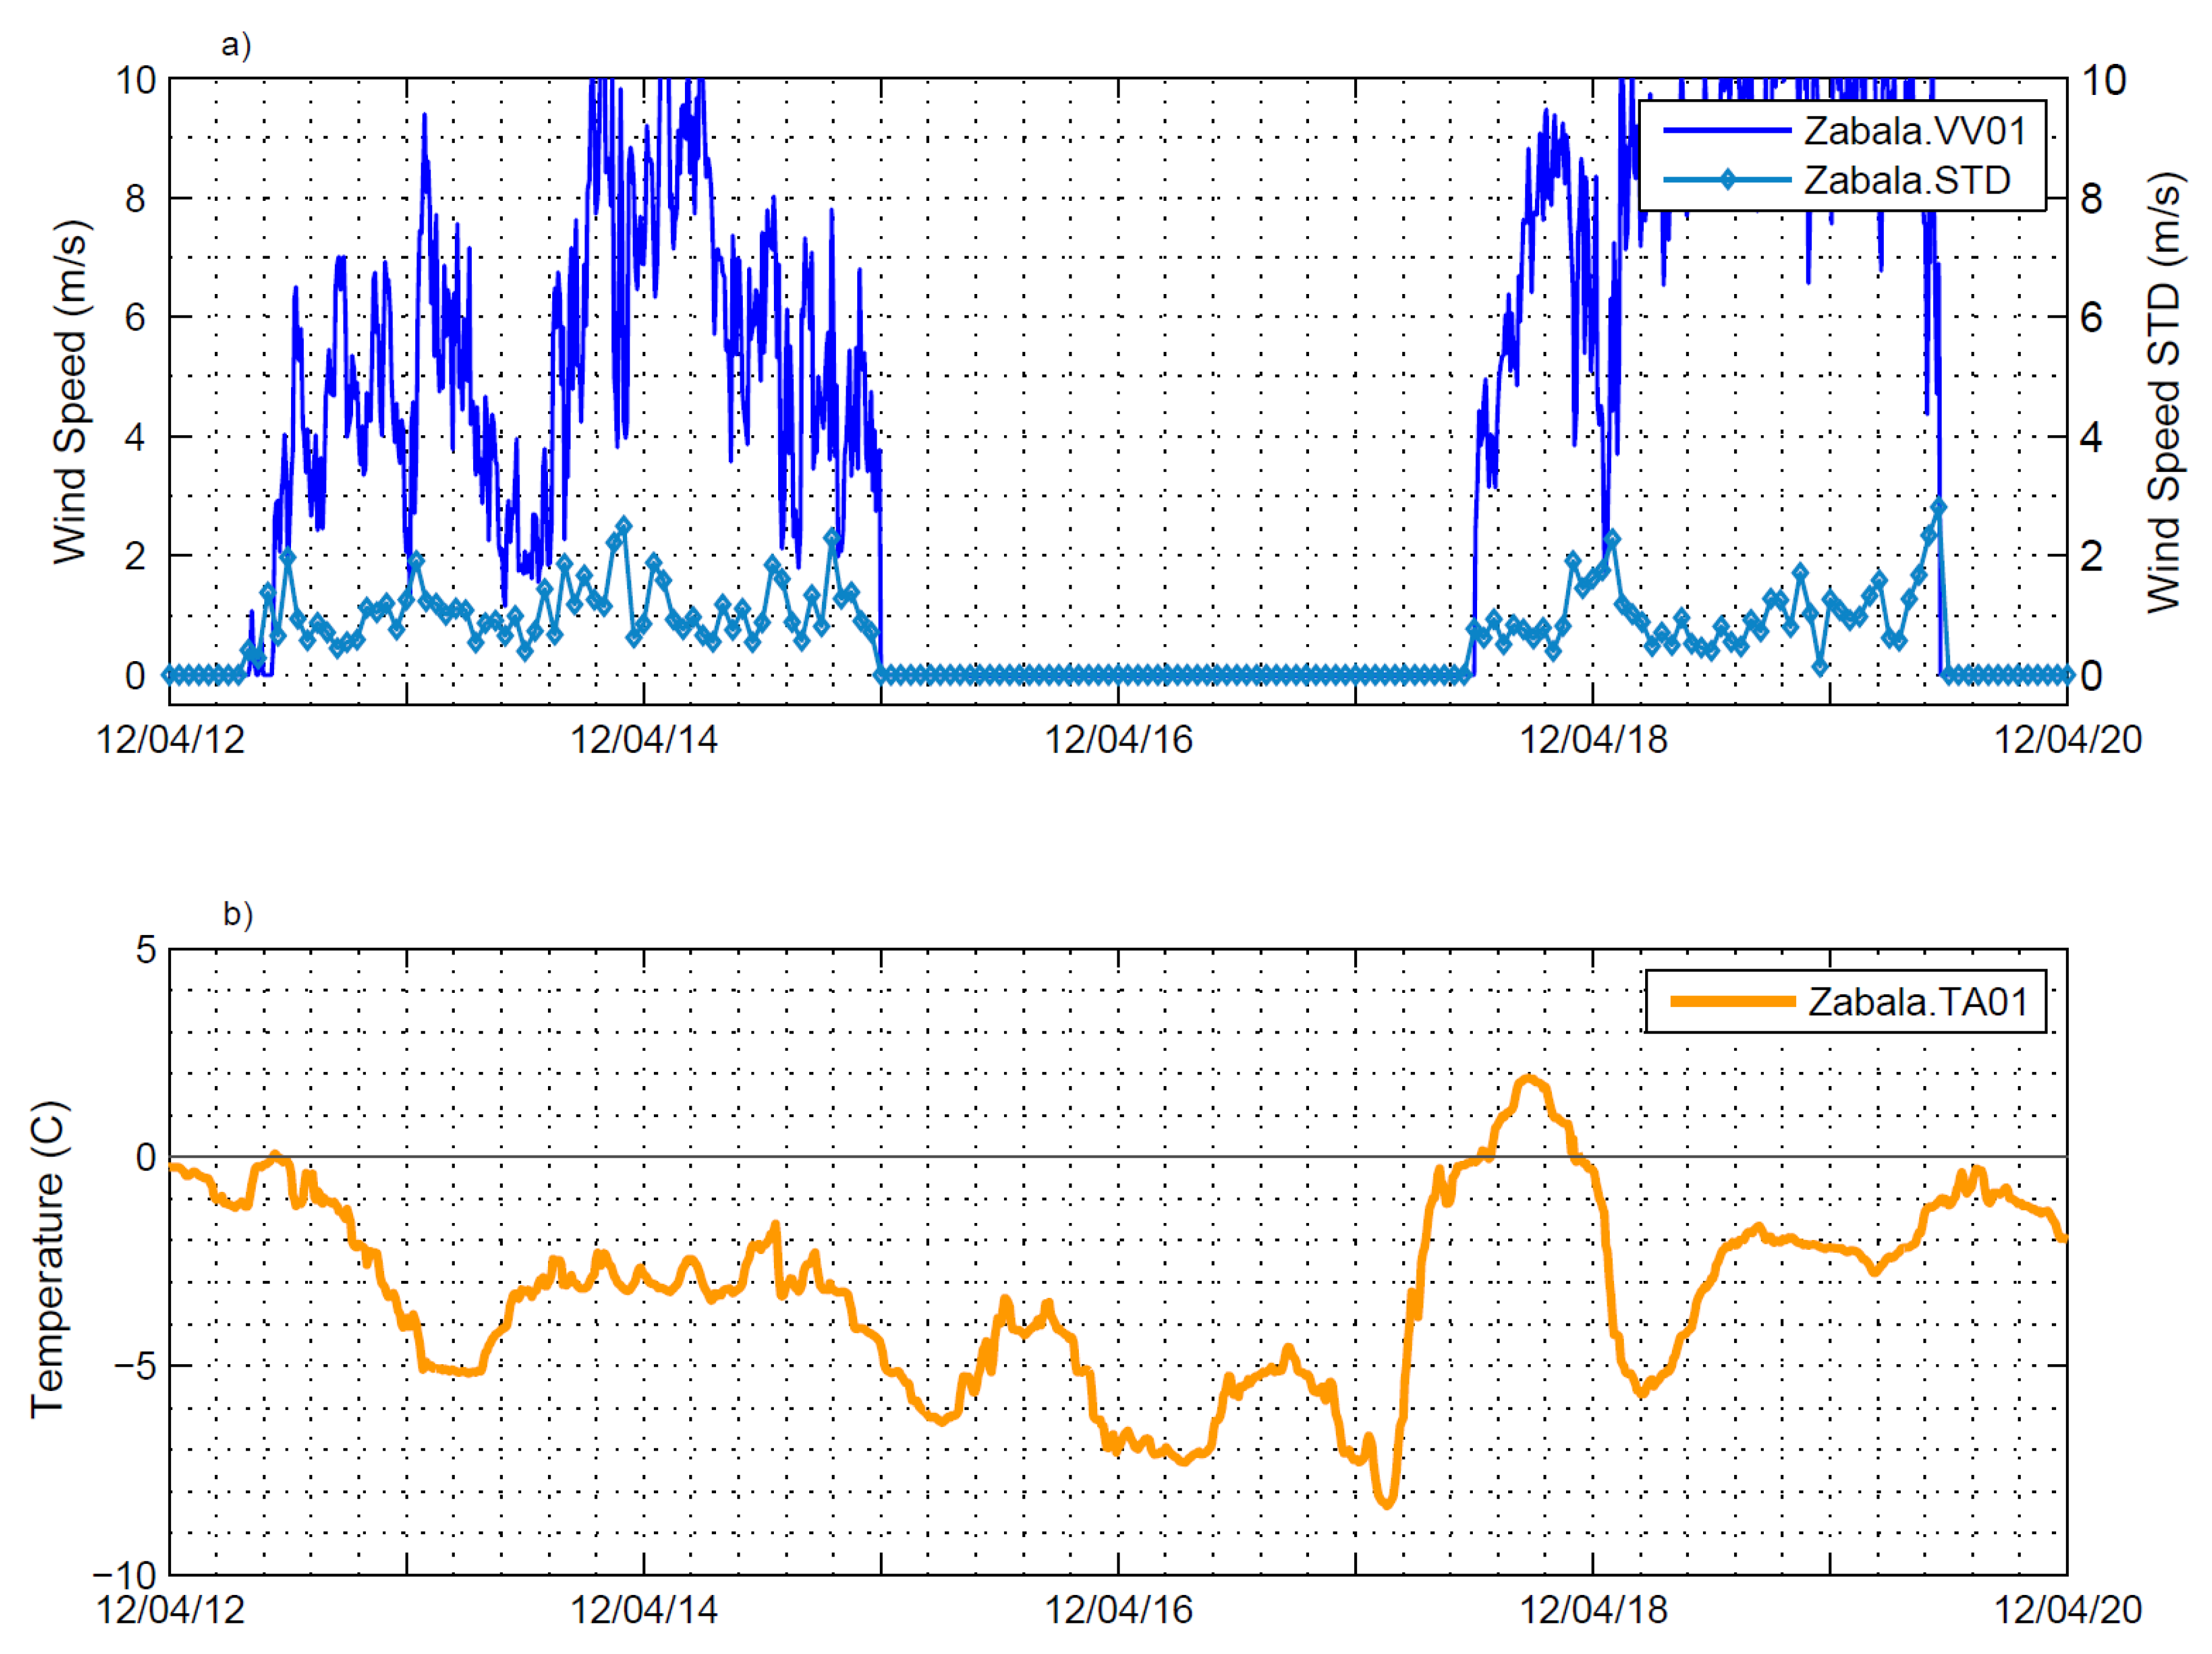Click panel label b)
Viewport: 2212px width, 1654px height.
point(237,914)
